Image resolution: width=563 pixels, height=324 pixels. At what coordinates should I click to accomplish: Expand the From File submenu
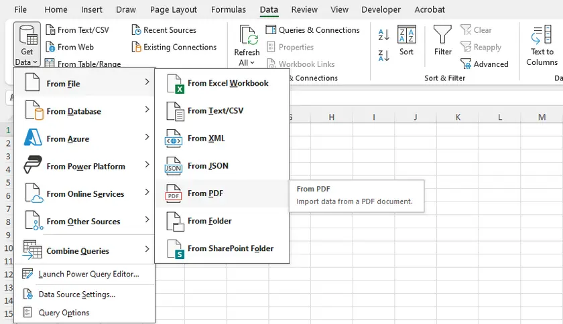pyautogui.click(x=84, y=84)
